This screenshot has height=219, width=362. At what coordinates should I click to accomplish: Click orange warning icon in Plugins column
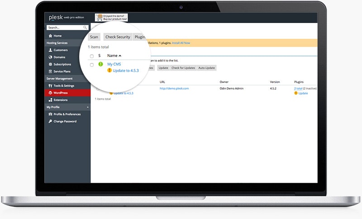296,93
